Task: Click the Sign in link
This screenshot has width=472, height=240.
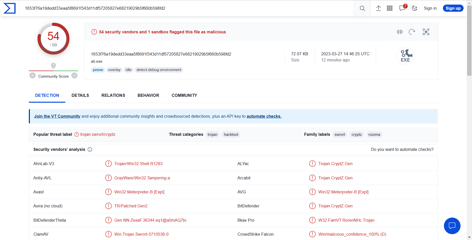Action: [x=430, y=8]
